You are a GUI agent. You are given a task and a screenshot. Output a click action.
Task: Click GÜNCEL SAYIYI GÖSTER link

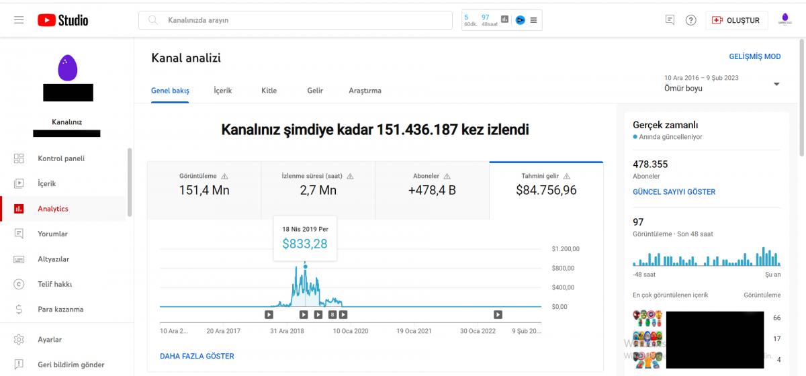[x=674, y=192]
